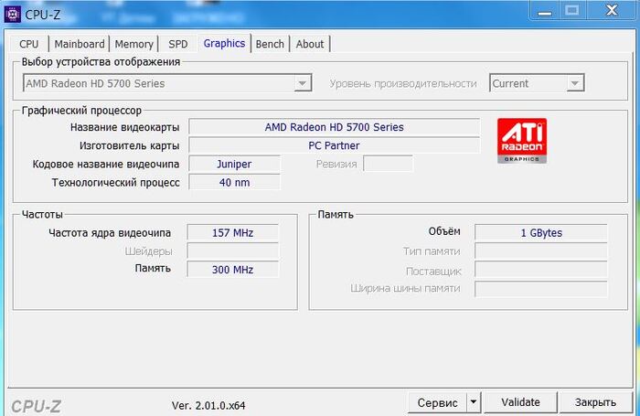Click the empty Поставщик field
Viewport: 640px width, 416px height.
[541, 270]
